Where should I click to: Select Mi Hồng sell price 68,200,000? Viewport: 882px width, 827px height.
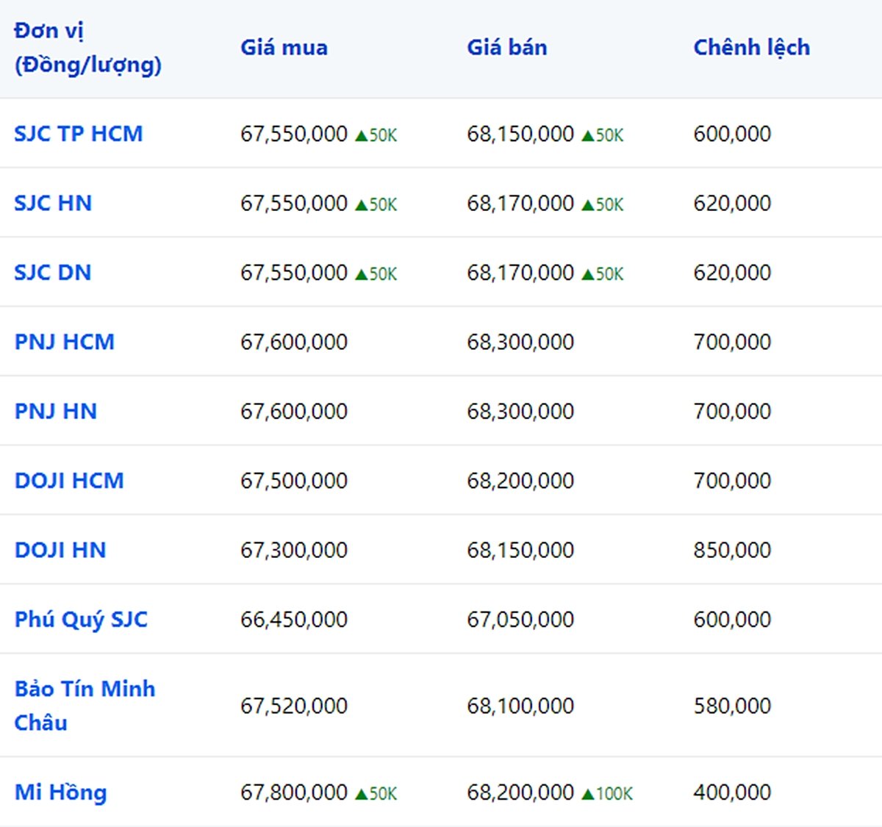520,792
